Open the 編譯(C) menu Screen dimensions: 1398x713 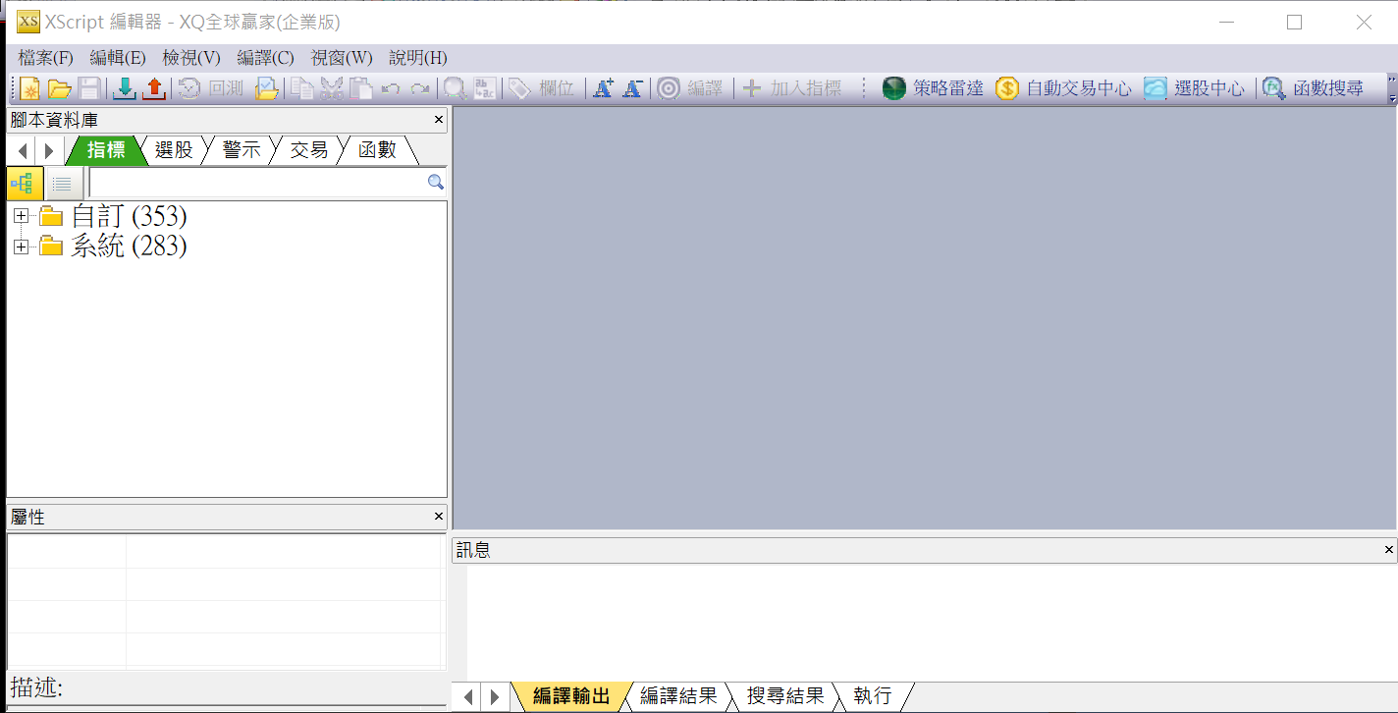pyautogui.click(x=265, y=58)
